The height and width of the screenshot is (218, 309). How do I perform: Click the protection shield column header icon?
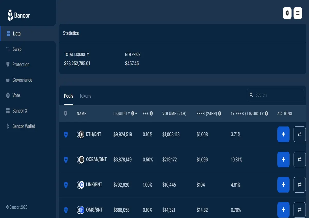[x=65, y=114]
